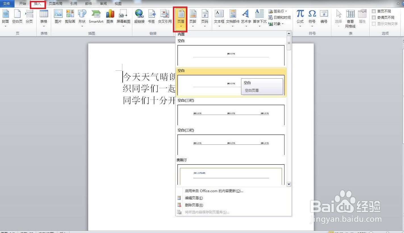
Task: Select the first Blank Three Columns (空白(三栏)) header
Action: click(231, 115)
